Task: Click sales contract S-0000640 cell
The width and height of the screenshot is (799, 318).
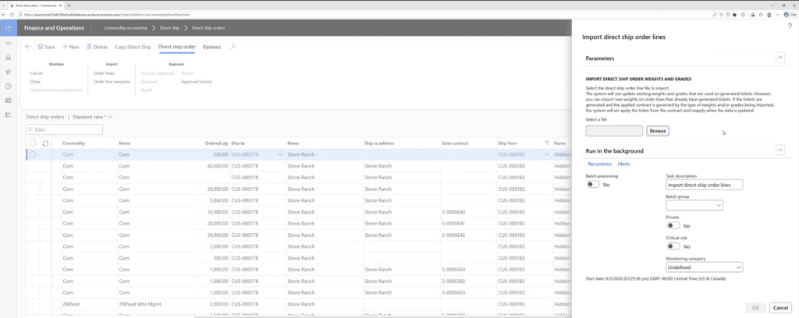Action: (x=453, y=212)
